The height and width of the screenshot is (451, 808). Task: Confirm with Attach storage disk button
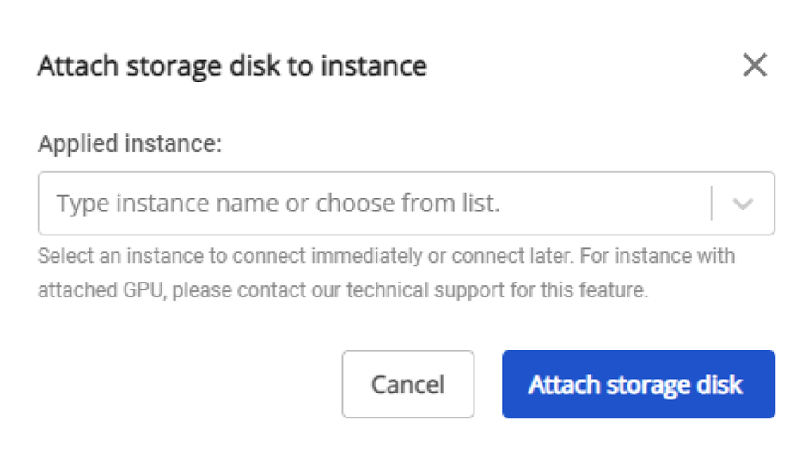[638, 384]
